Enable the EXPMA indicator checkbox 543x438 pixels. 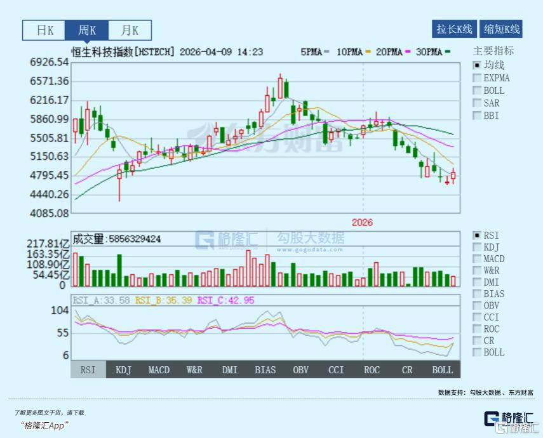coord(477,78)
